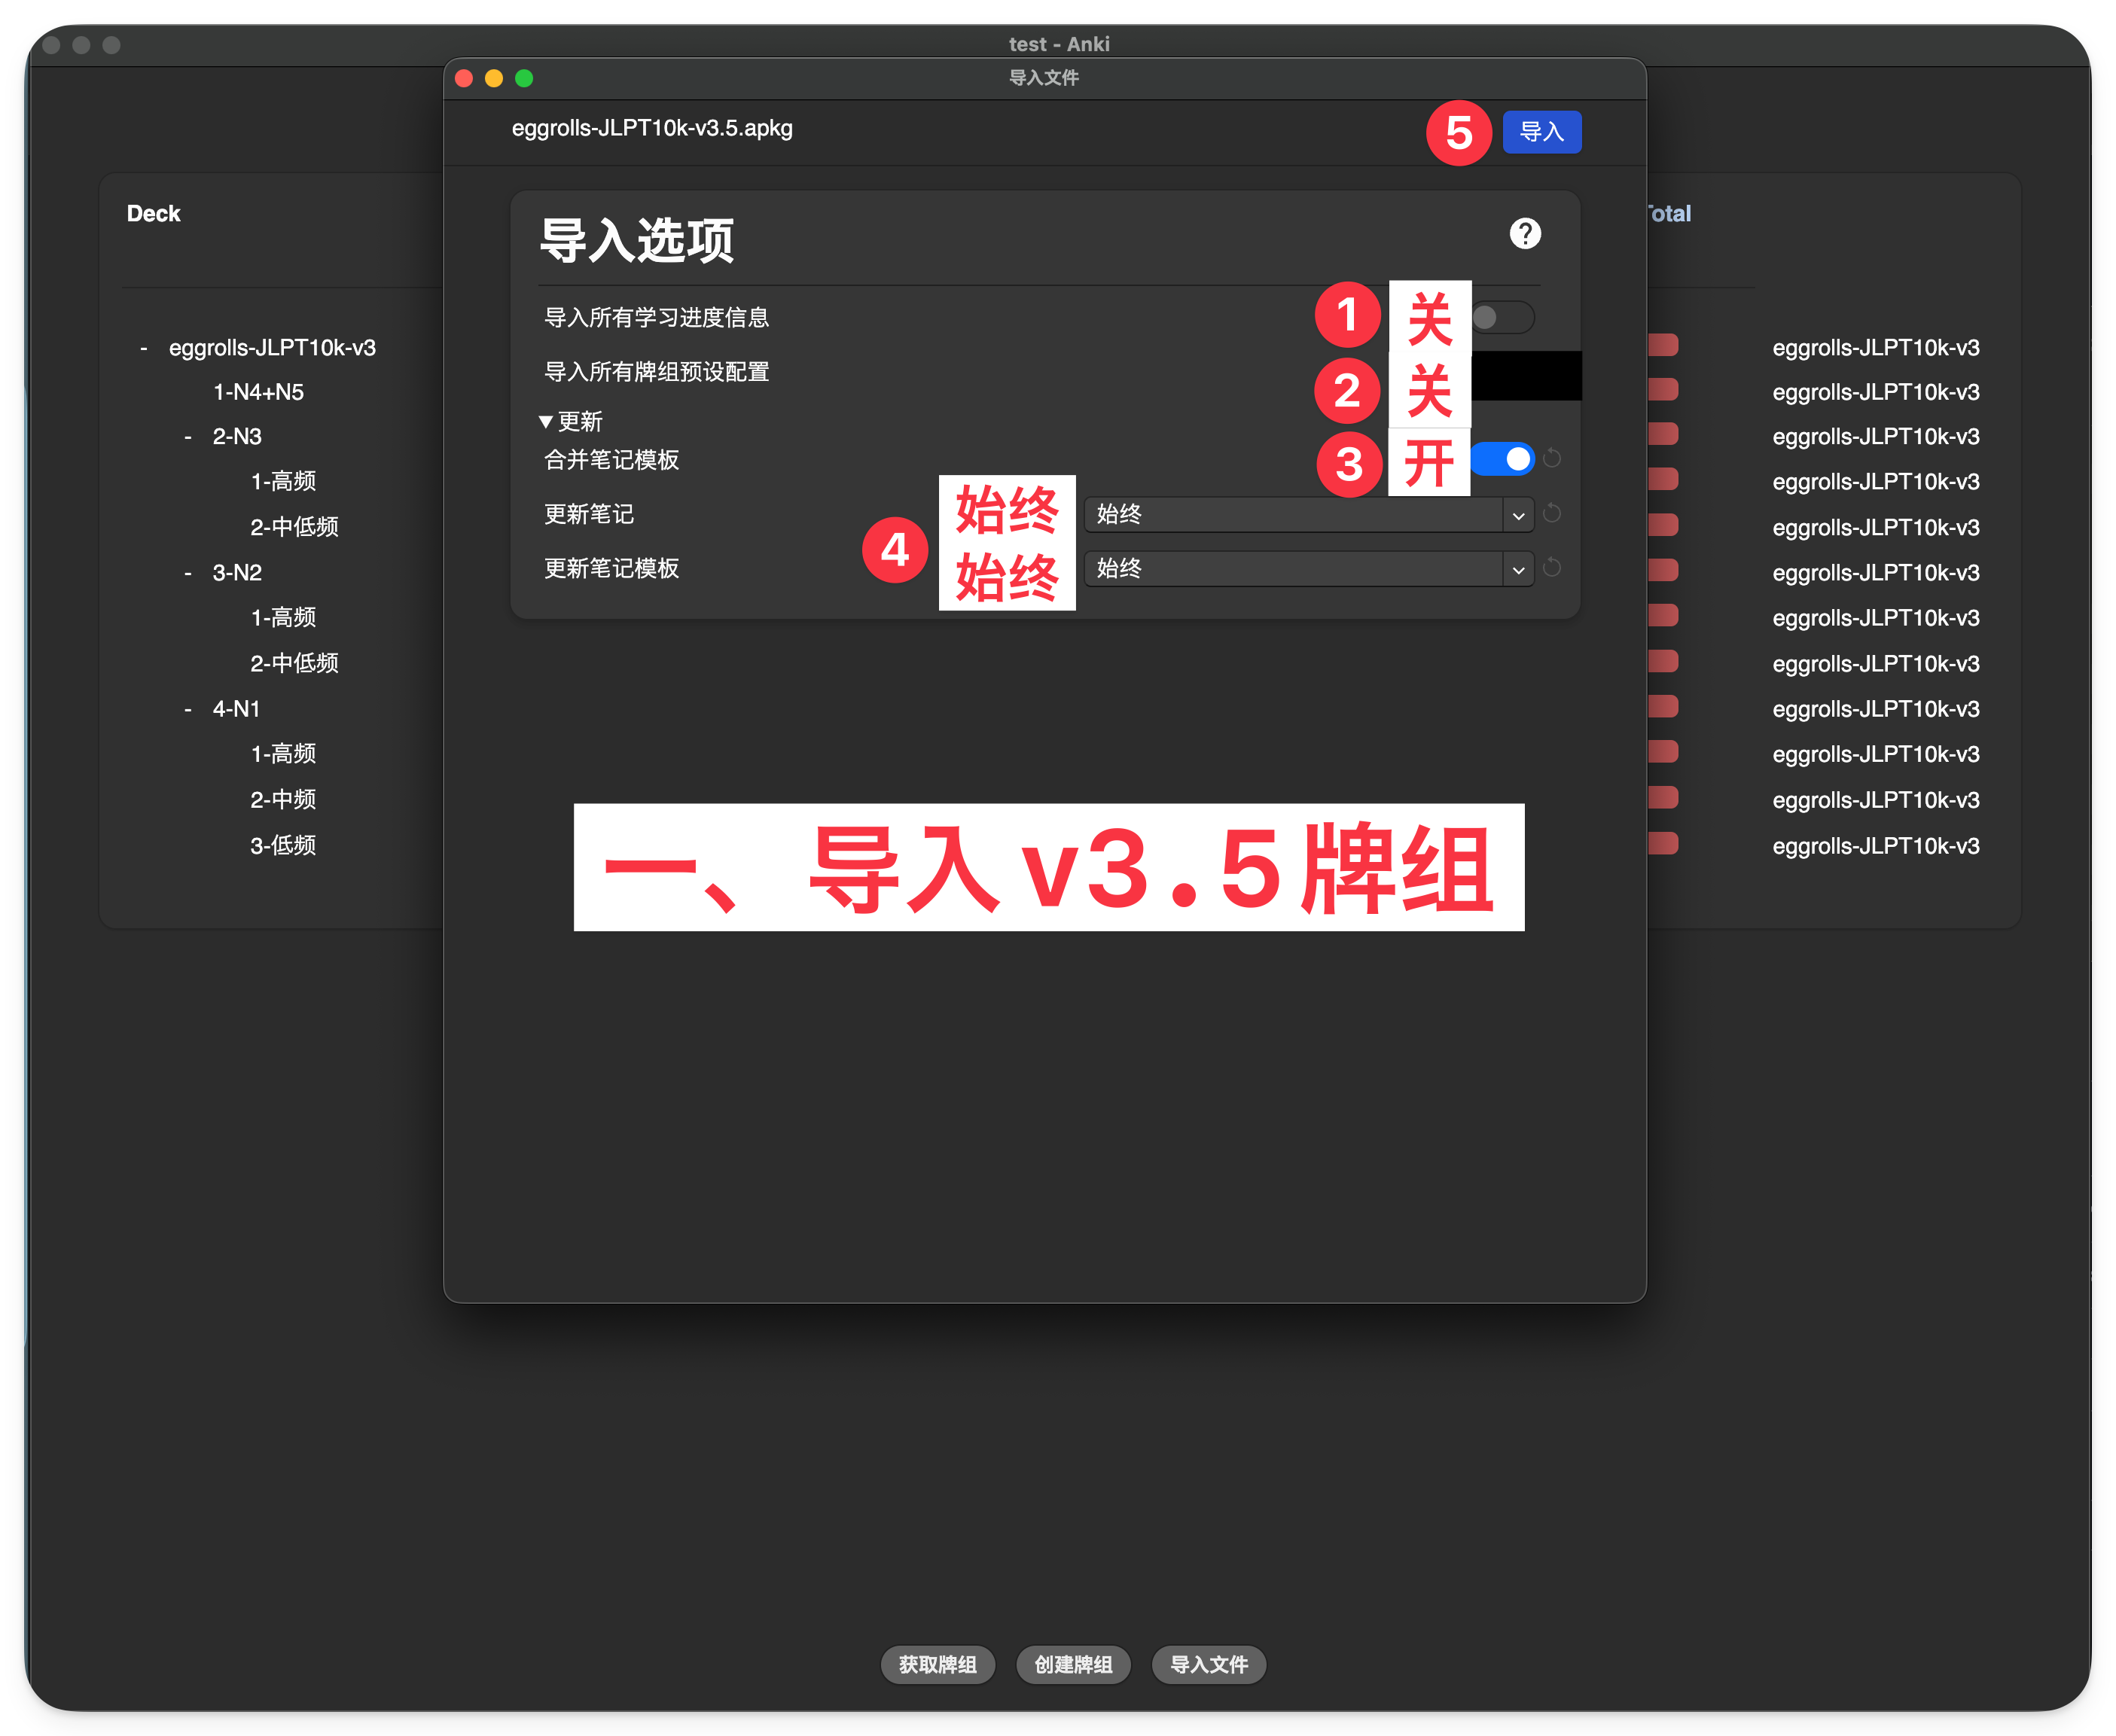
Task: Select the 1-高频 deck under 4-N1
Action: click(x=283, y=753)
